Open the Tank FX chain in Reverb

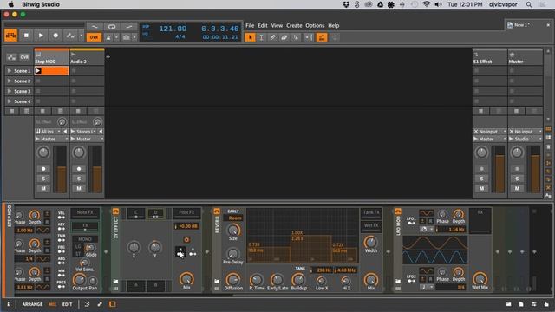click(x=371, y=212)
